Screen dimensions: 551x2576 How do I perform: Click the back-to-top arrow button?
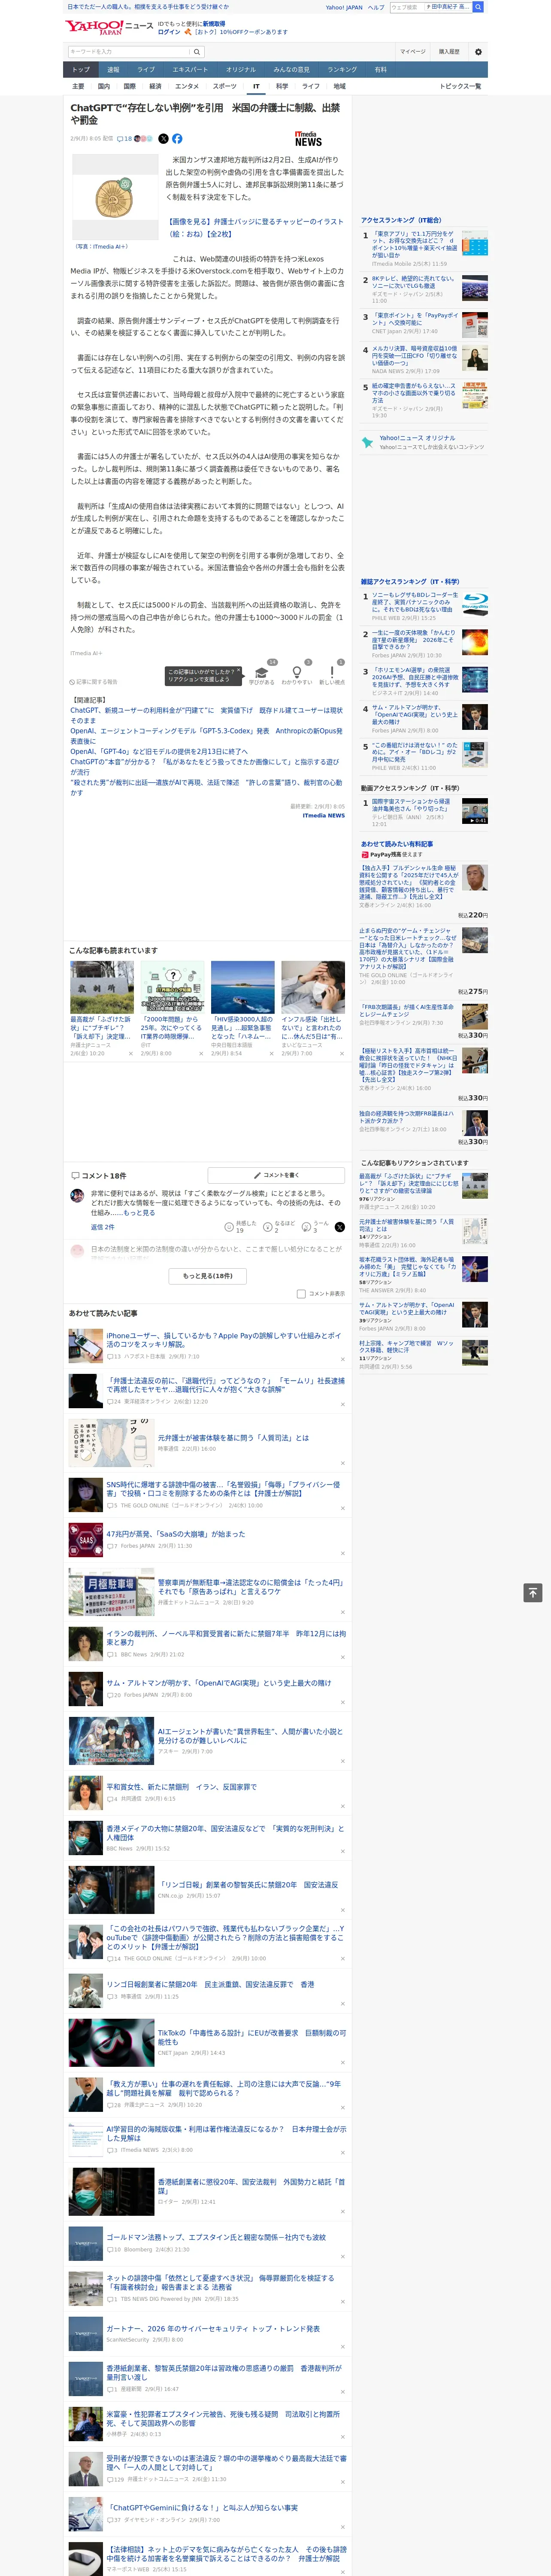(533, 1593)
